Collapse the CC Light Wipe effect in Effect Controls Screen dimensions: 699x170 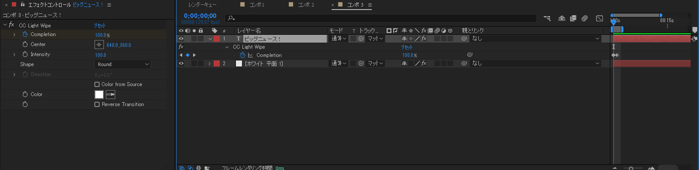5,25
